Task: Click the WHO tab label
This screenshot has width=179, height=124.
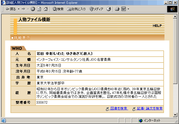Action: click(17, 48)
